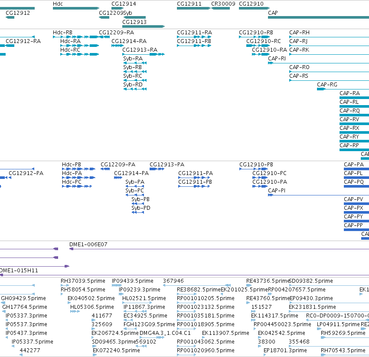Click transcript CG12209-RA
The height and width of the screenshot is (357, 369).
pyautogui.click(x=104, y=37)
